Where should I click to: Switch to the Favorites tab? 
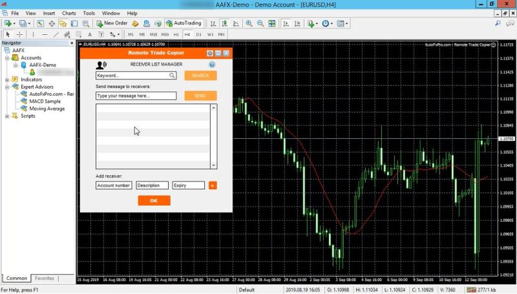click(45, 278)
